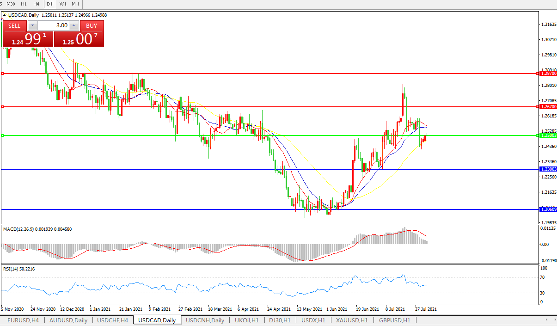Screen dimensions: 557x326
Task: Select the H4 timeframe button
Action: tap(37, 4)
